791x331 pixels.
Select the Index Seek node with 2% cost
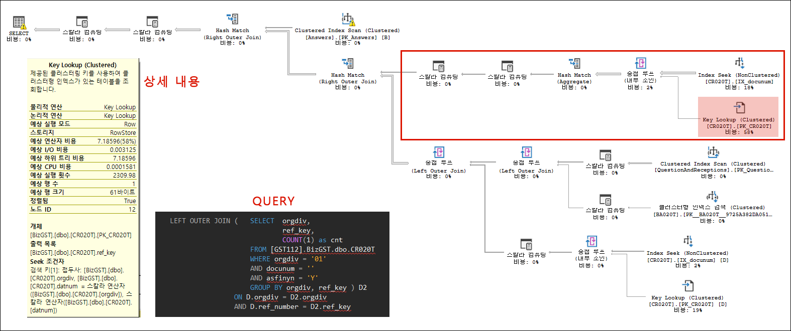click(687, 242)
